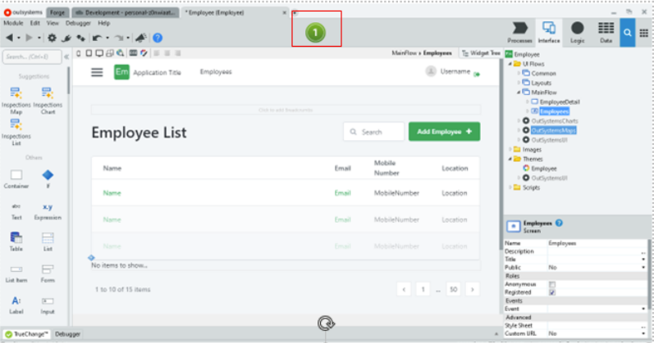Viewport: 654px width, 343px height.
Task: Switch to the Development environment tab
Action: (126, 13)
